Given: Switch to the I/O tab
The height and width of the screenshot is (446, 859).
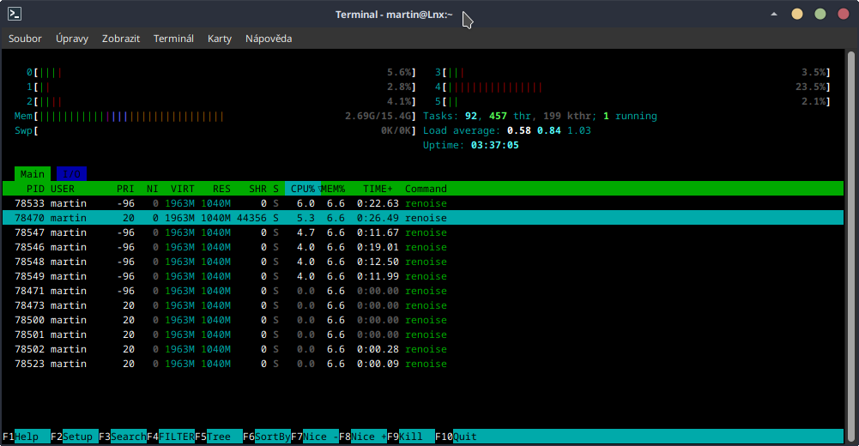Looking at the screenshot, I should 71,174.
